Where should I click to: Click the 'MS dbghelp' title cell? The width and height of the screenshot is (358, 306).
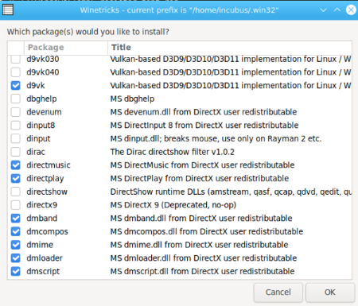pyautogui.click(x=132, y=99)
